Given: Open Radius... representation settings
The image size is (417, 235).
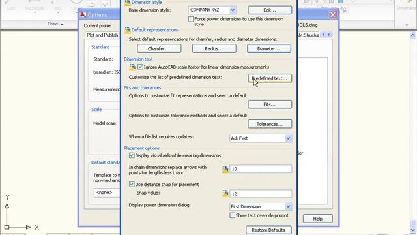Looking at the screenshot, I should click(x=214, y=48).
